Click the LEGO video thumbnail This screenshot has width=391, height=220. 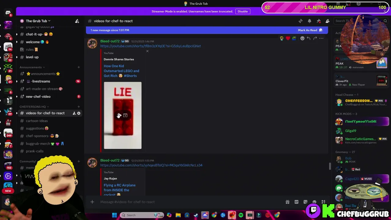(x=122, y=115)
